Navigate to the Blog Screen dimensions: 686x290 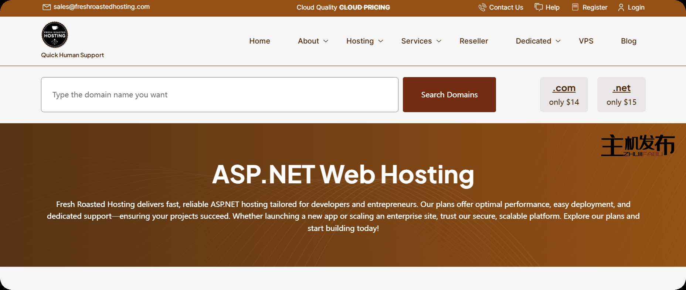pyautogui.click(x=628, y=41)
